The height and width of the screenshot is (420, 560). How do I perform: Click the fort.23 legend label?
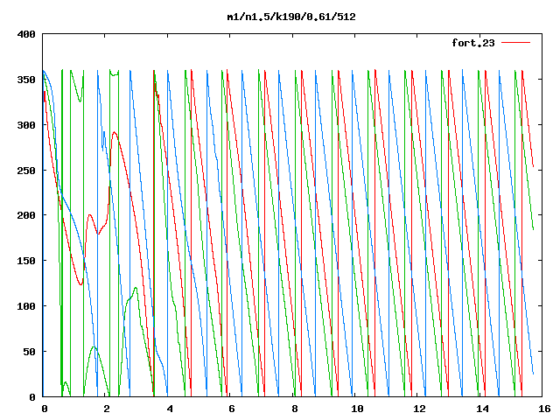point(473,43)
